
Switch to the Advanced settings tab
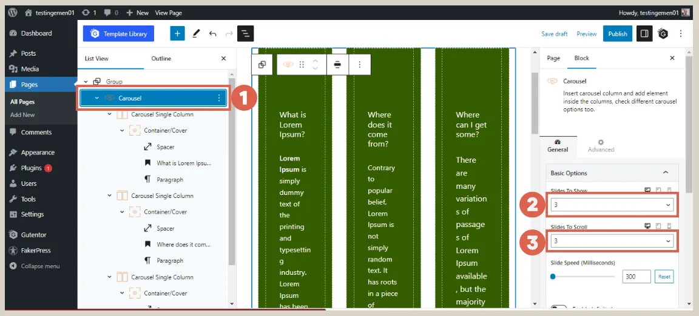point(601,146)
